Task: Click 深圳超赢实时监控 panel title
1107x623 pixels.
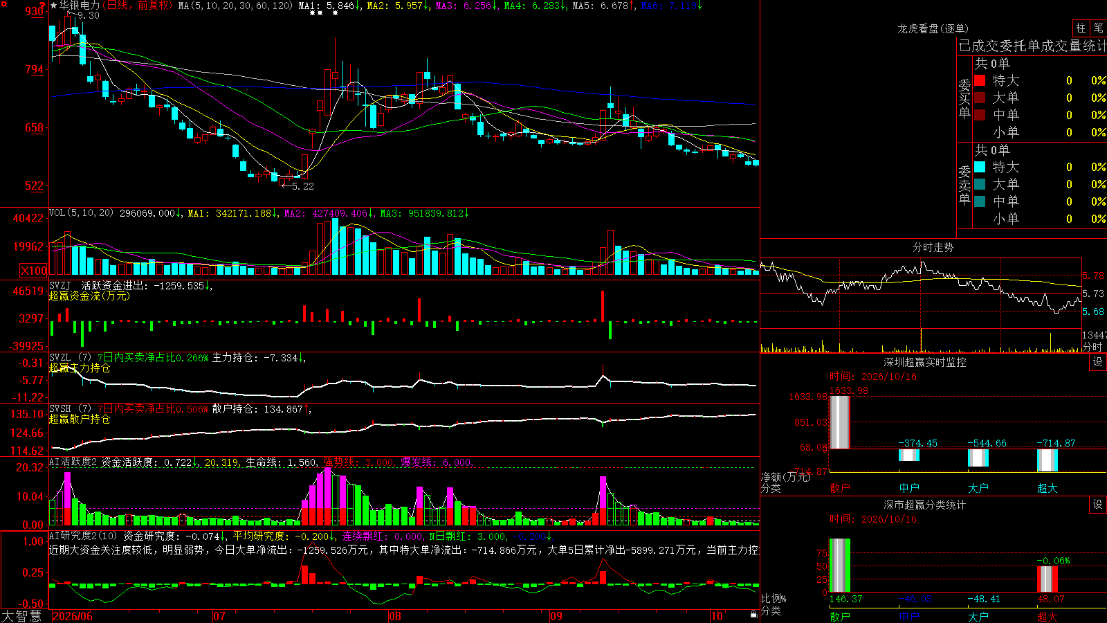Action: pyautogui.click(x=924, y=362)
